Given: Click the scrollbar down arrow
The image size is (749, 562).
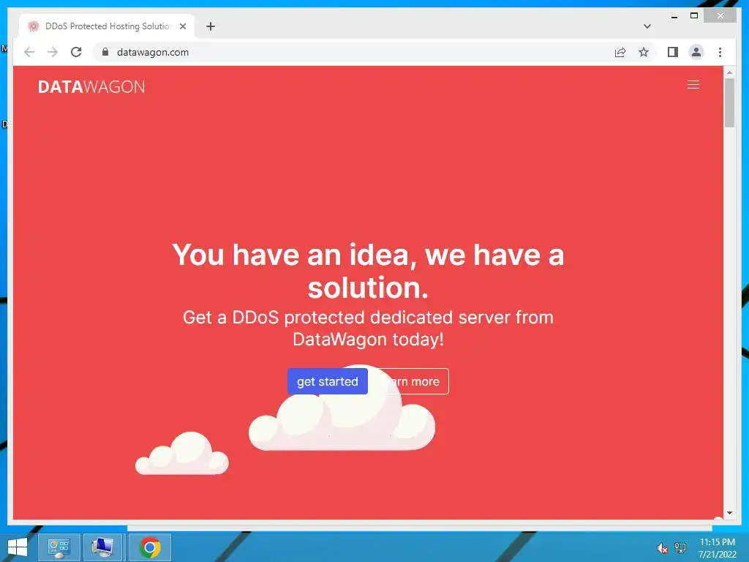Looking at the screenshot, I should click(729, 513).
